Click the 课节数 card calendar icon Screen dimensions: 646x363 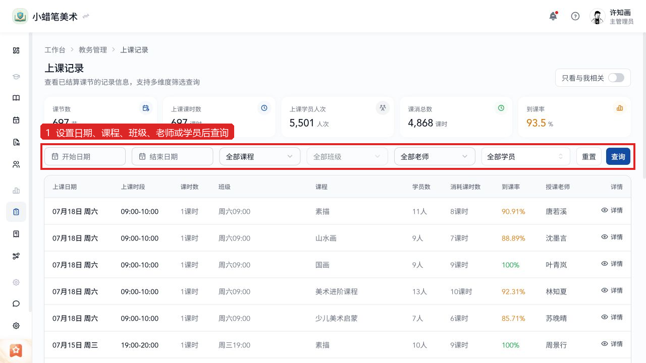point(146,108)
